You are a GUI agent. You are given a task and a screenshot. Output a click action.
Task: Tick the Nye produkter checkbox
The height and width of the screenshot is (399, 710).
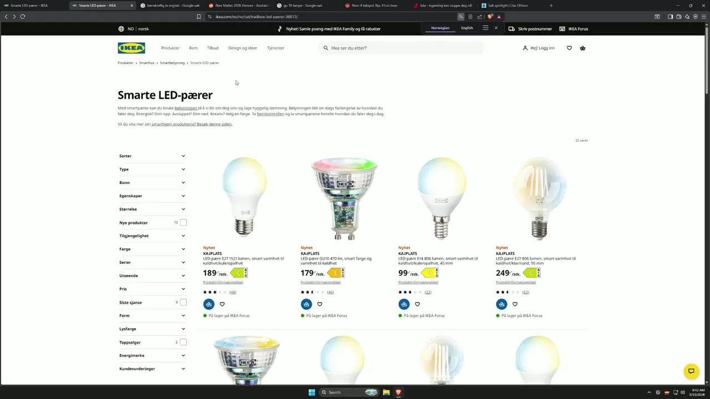point(183,223)
